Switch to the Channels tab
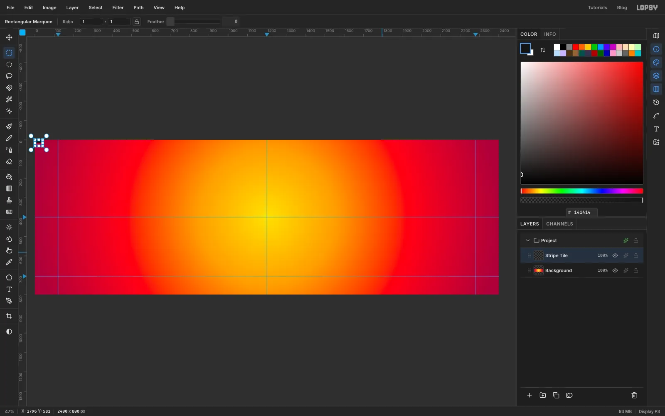This screenshot has height=416, width=665. point(559,224)
